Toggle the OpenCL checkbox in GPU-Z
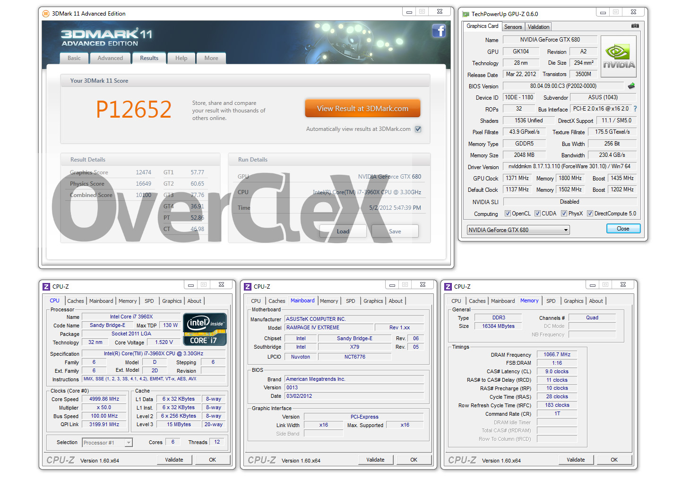 (508, 214)
